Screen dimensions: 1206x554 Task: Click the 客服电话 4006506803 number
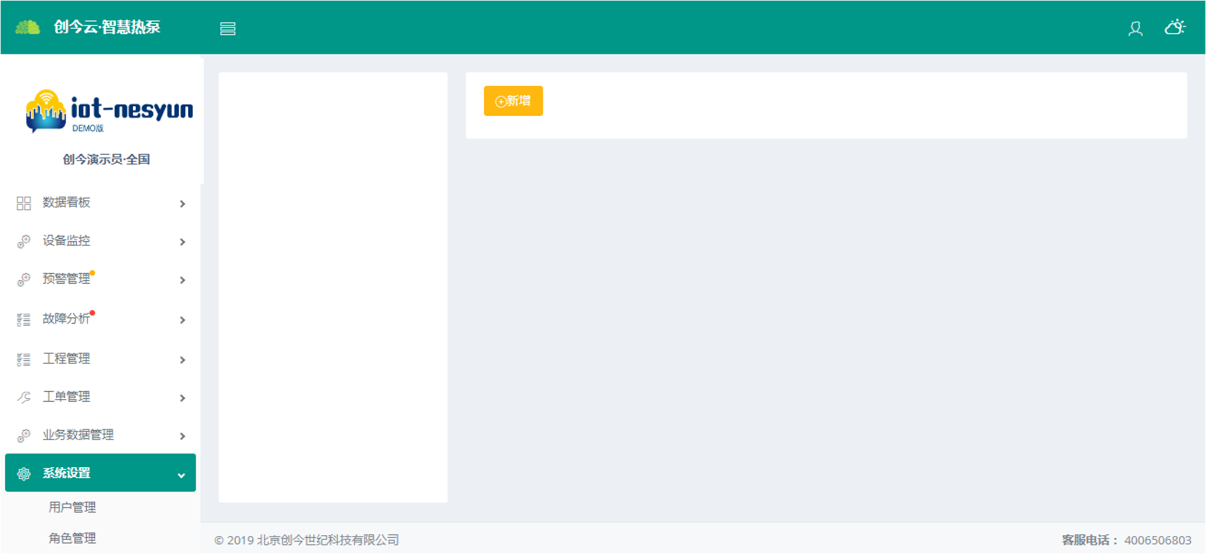click(x=1158, y=540)
